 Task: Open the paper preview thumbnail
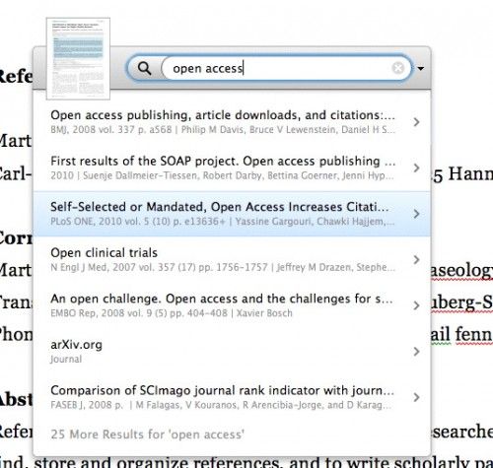pos(78,58)
